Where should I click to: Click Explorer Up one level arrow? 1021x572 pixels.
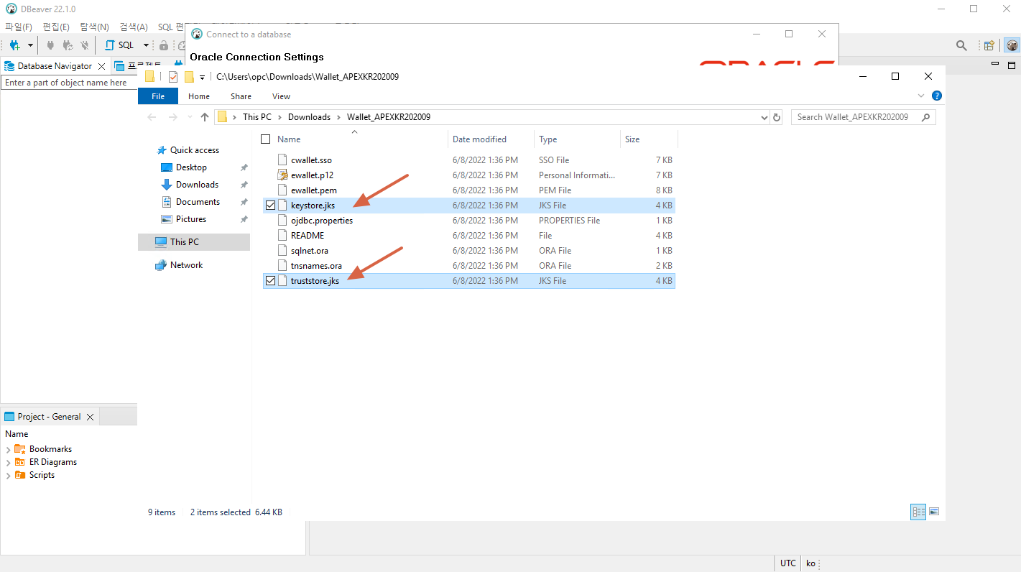pyautogui.click(x=205, y=117)
